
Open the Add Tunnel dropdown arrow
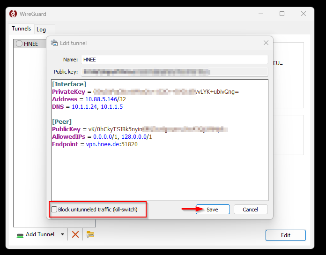(x=63, y=235)
